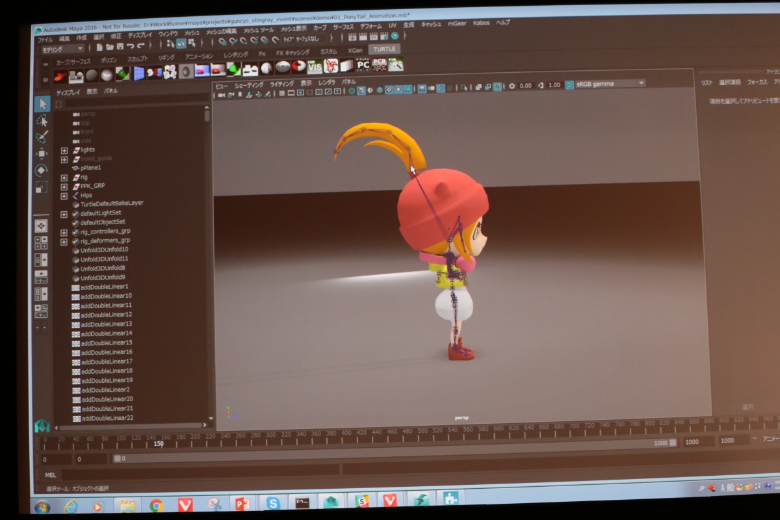The width and height of the screenshot is (780, 520).
Task: Switch to the TURTLE shelf tab
Action: 383,49
